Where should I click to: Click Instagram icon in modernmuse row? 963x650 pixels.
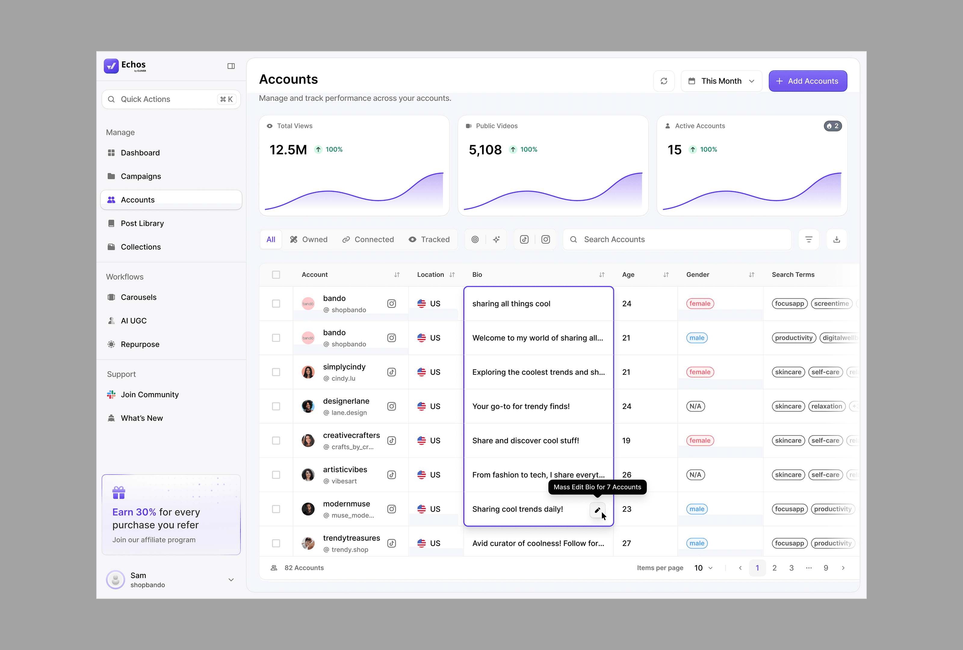tap(392, 509)
